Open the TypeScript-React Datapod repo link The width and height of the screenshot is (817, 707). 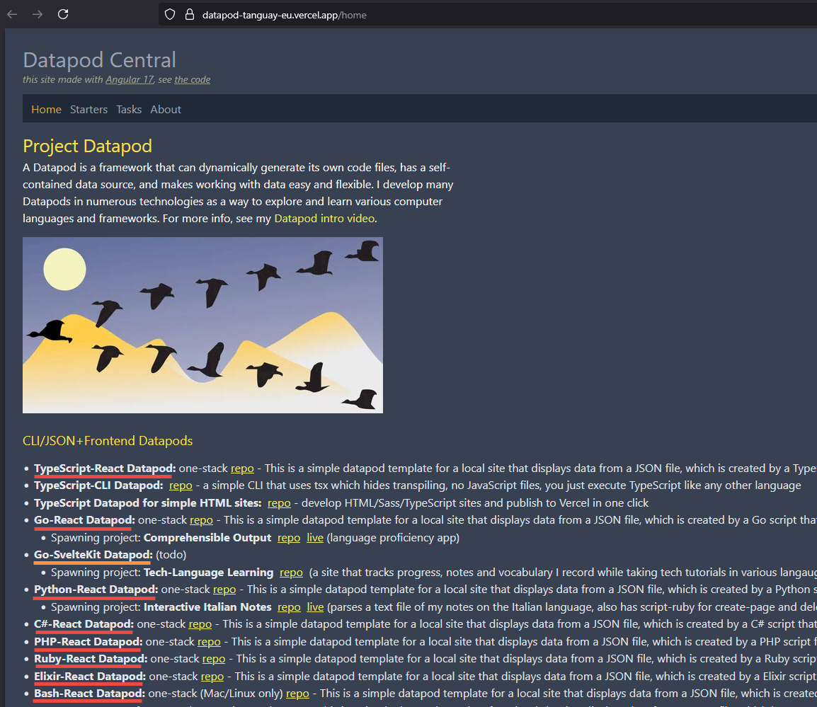coord(242,468)
